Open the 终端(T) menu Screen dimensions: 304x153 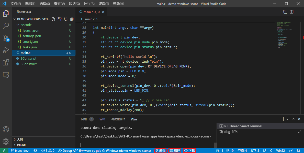tap(104, 4)
